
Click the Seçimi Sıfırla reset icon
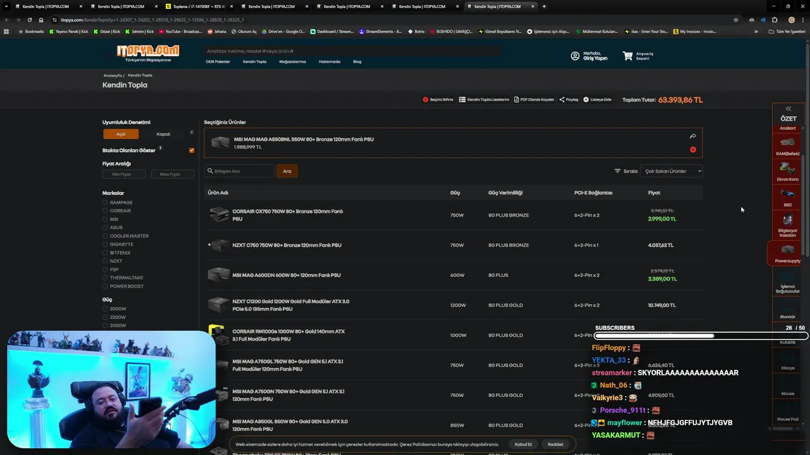pos(426,100)
